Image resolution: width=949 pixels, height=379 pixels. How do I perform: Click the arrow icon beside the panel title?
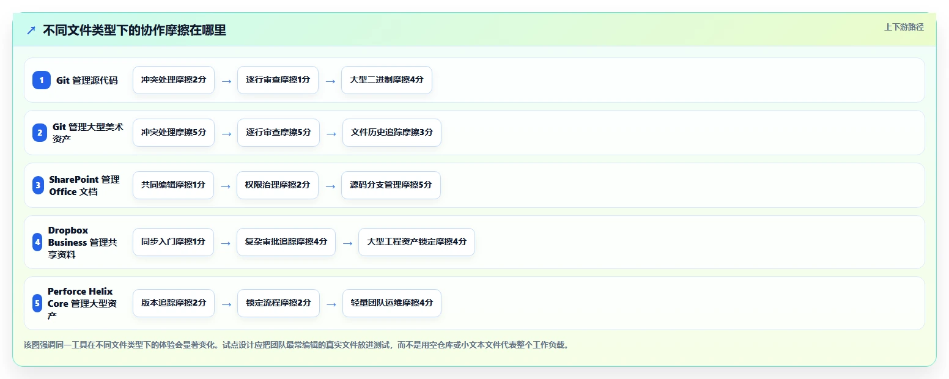(31, 30)
